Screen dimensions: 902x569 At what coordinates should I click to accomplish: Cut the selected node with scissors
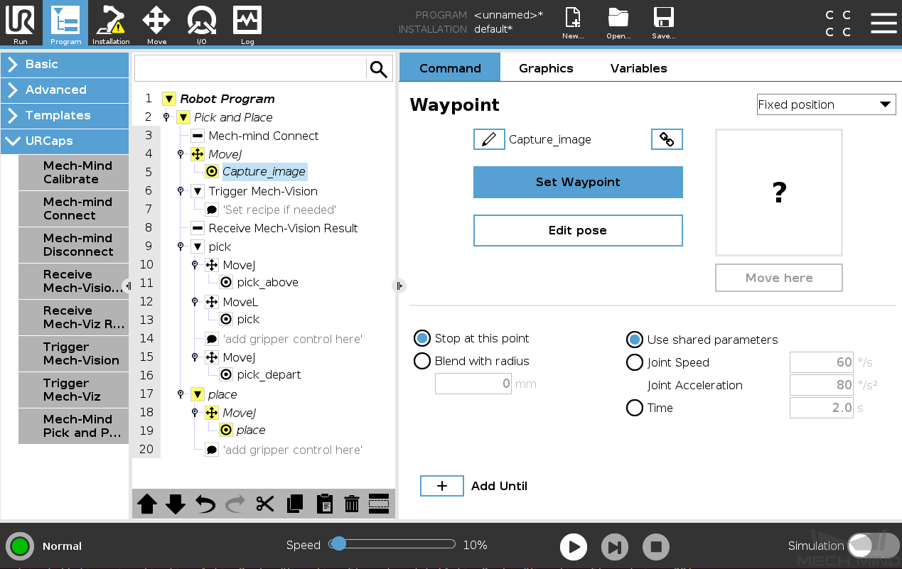tap(265, 504)
